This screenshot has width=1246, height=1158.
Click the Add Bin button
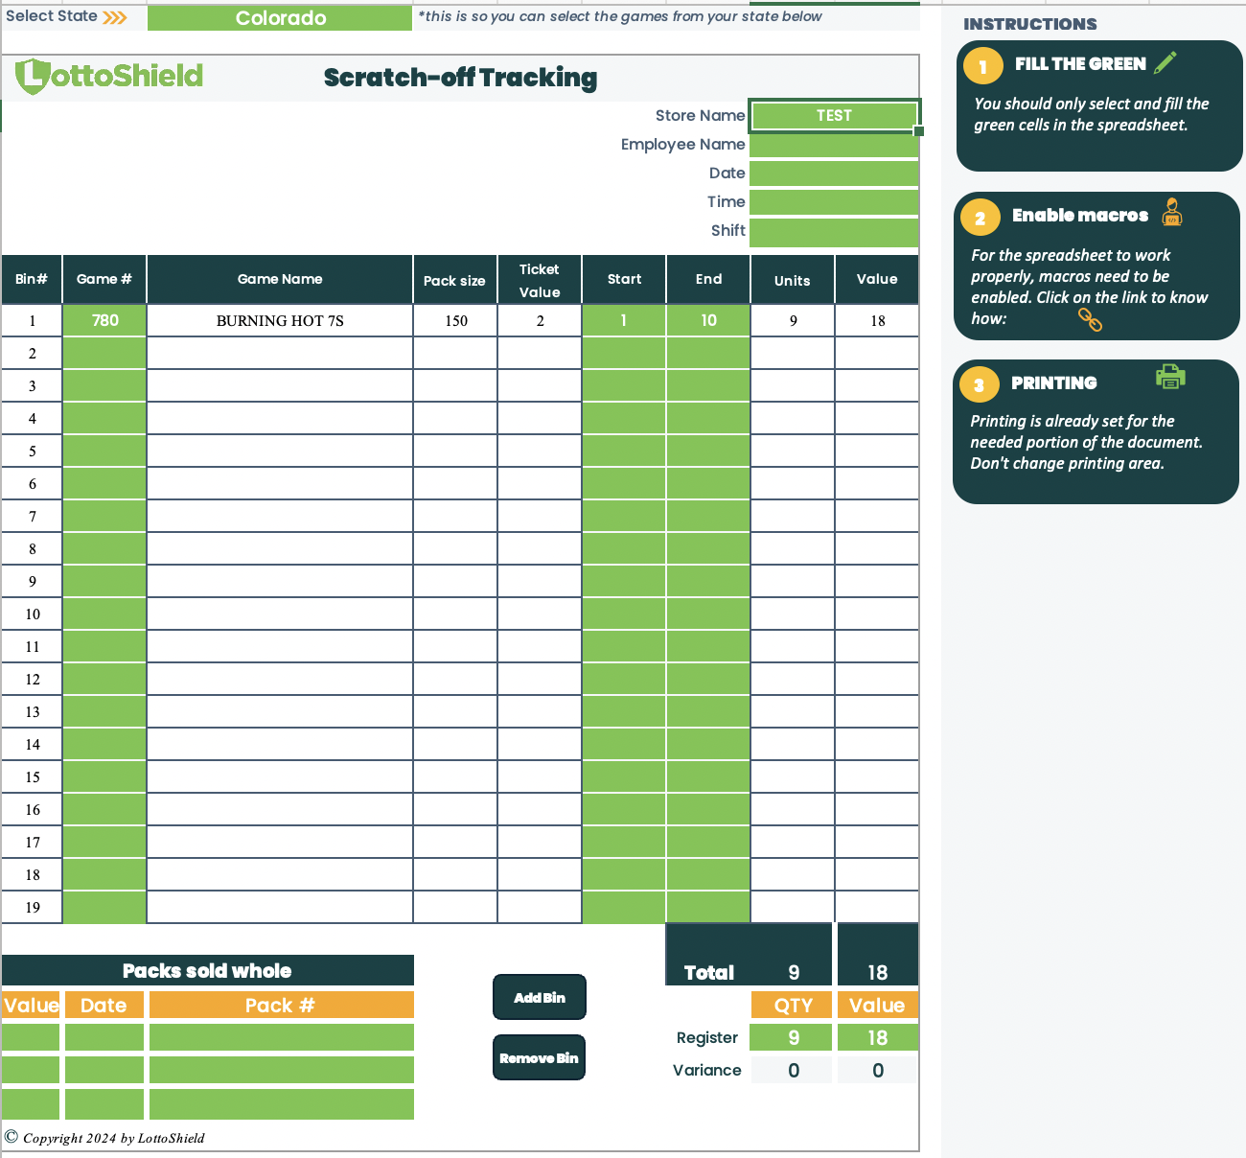pos(539,997)
